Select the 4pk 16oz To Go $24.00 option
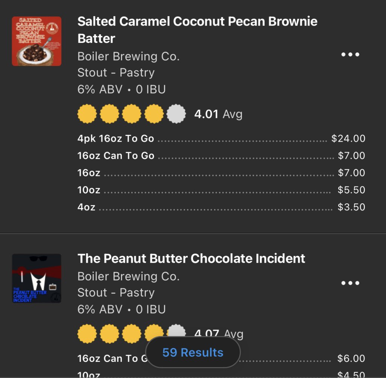This screenshot has height=378, width=386. coord(221,139)
